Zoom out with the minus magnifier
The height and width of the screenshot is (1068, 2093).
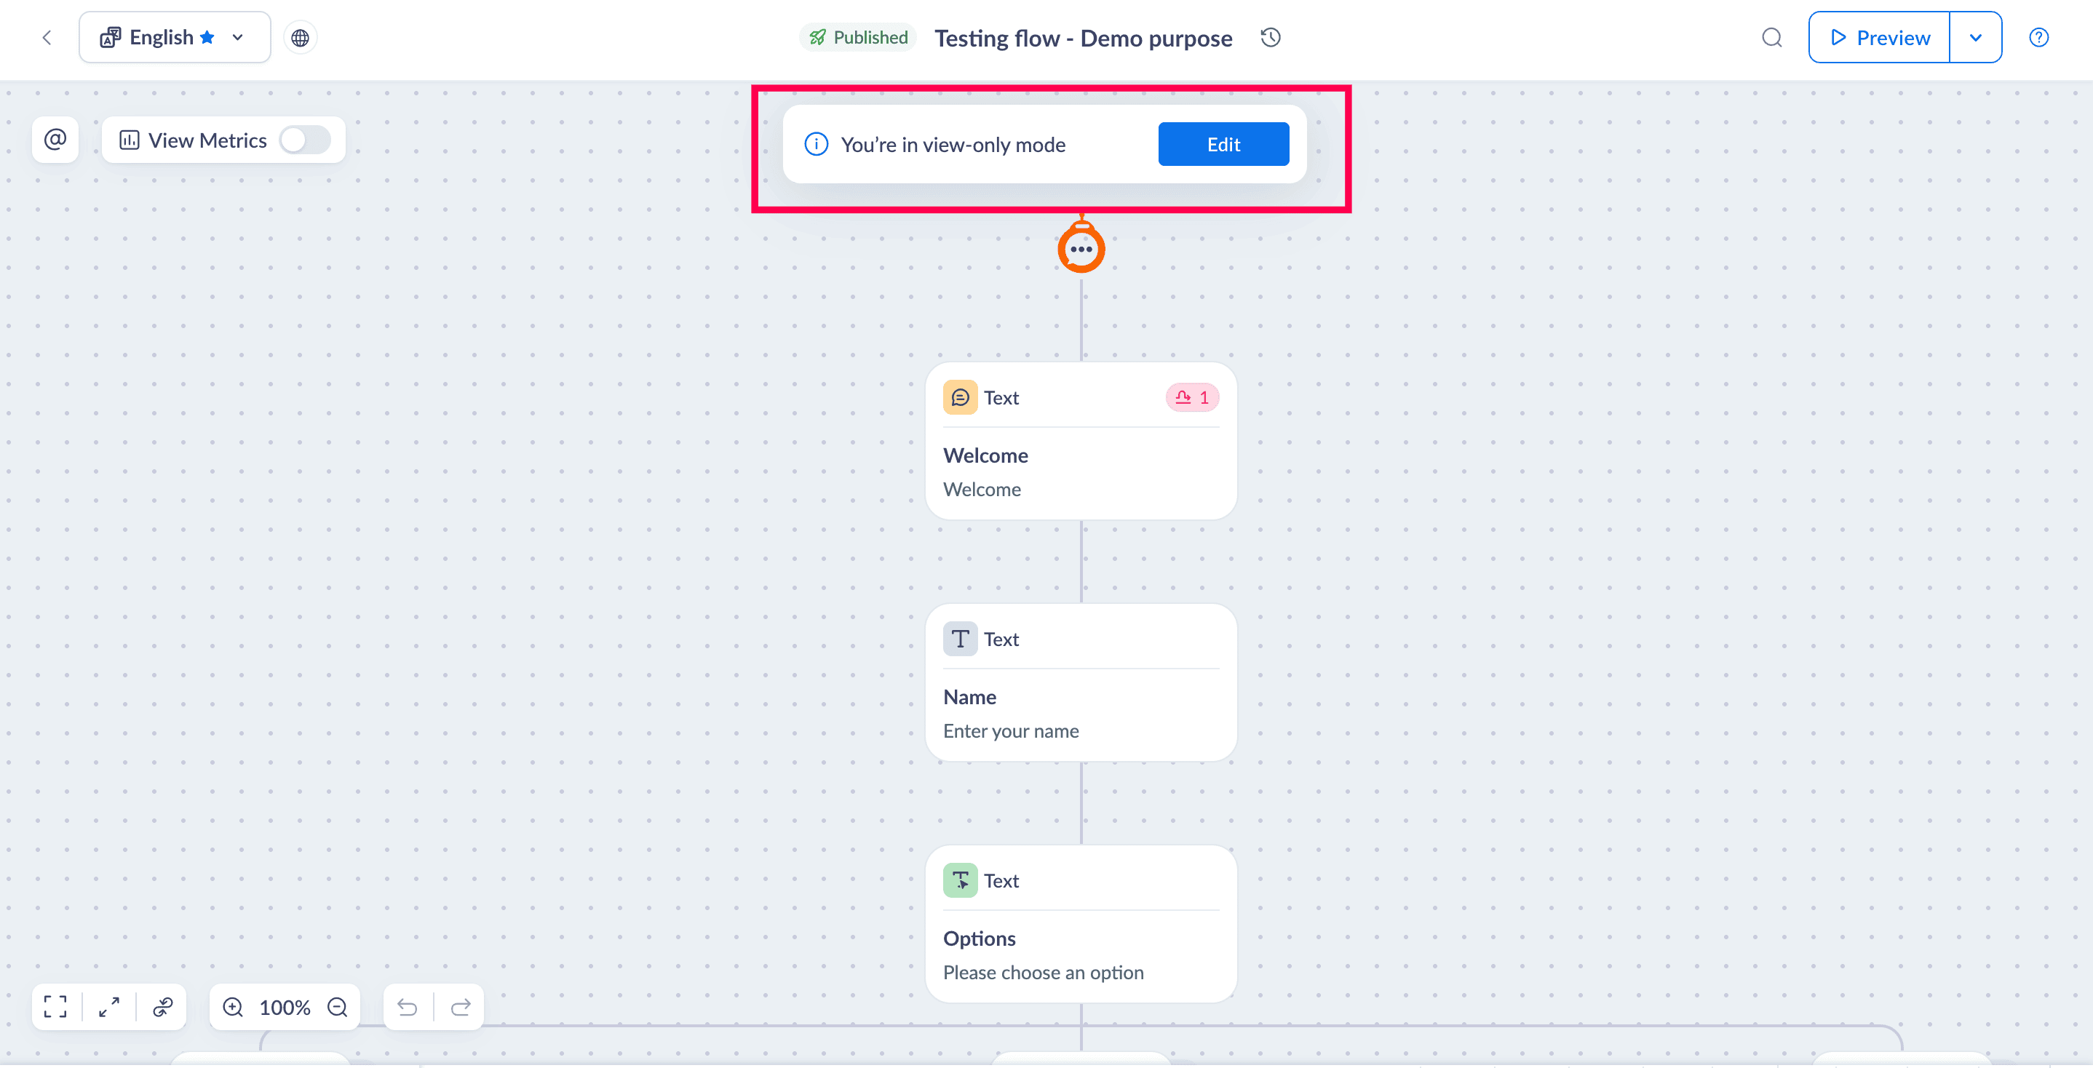[337, 1006]
